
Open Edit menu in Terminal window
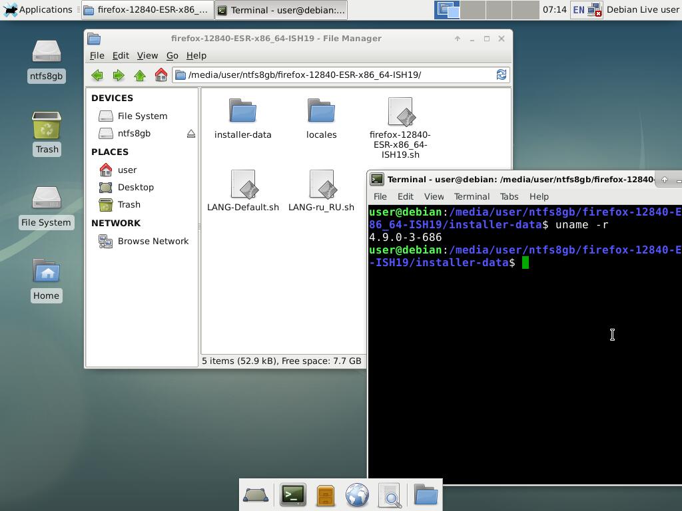pyautogui.click(x=406, y=197)
